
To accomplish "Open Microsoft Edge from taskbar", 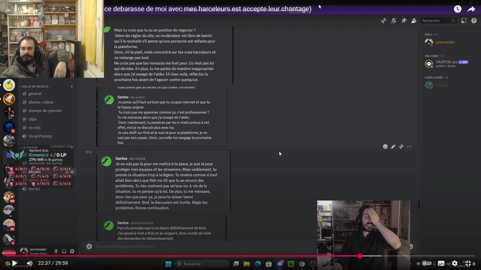I will 258,264.
